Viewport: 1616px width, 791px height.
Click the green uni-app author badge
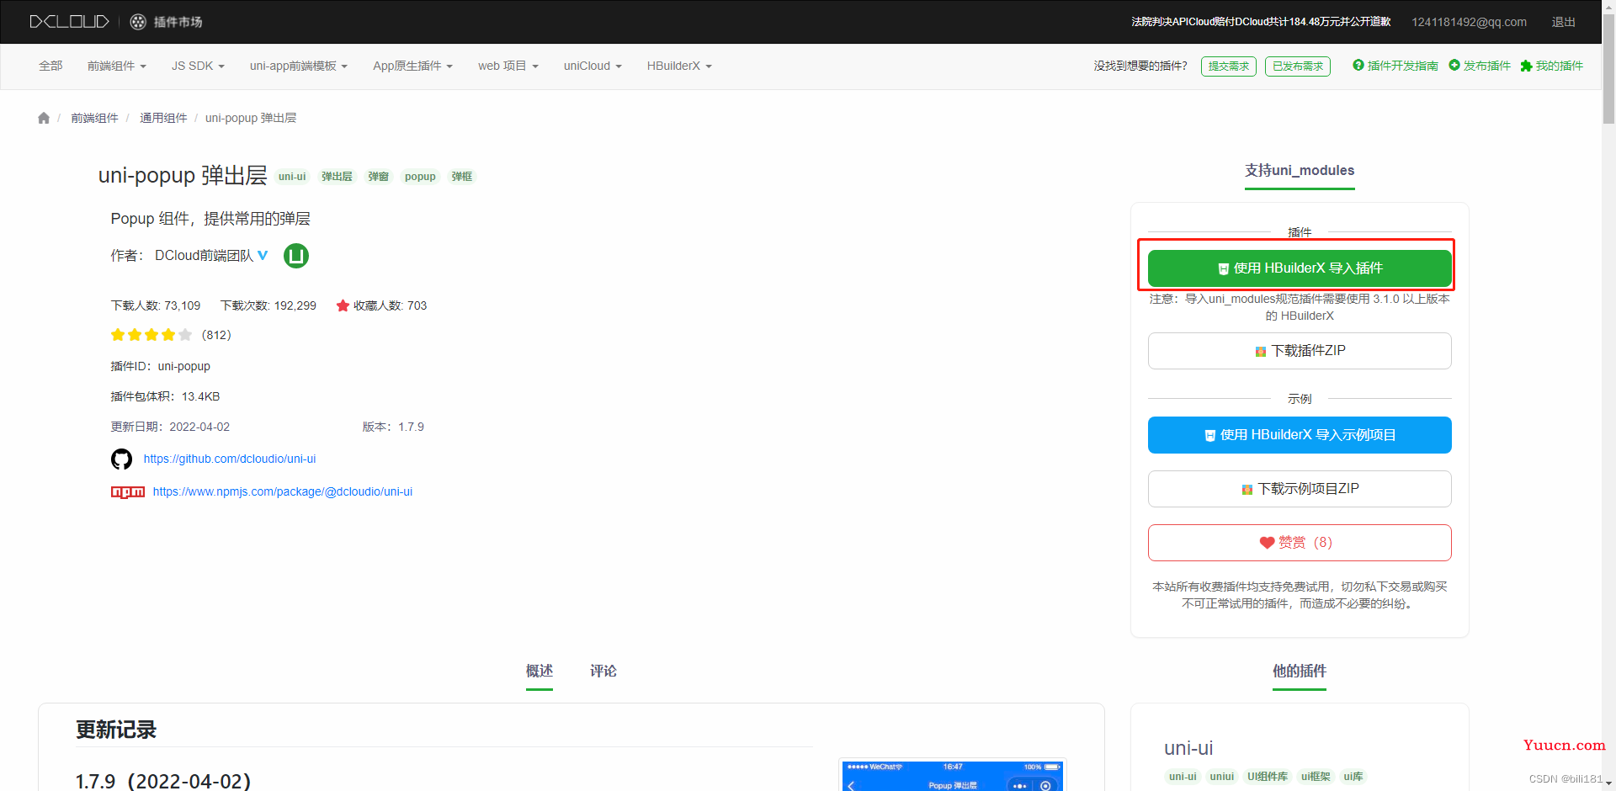(296, 255)
